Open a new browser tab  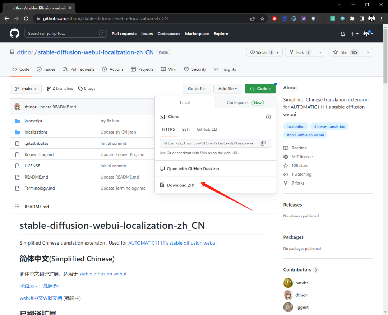[x=82, y=8]
